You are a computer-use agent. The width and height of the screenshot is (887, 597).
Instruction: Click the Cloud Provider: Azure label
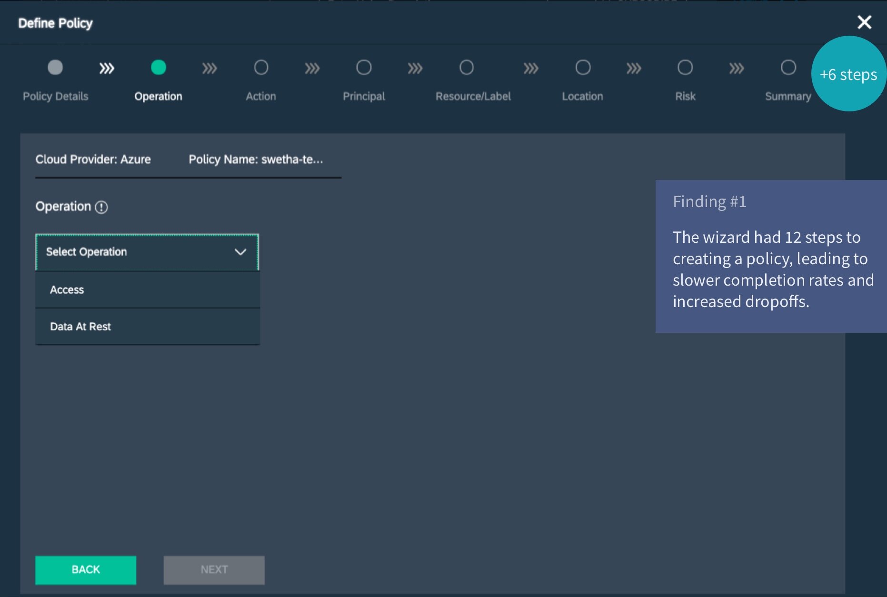coord(93,159)
